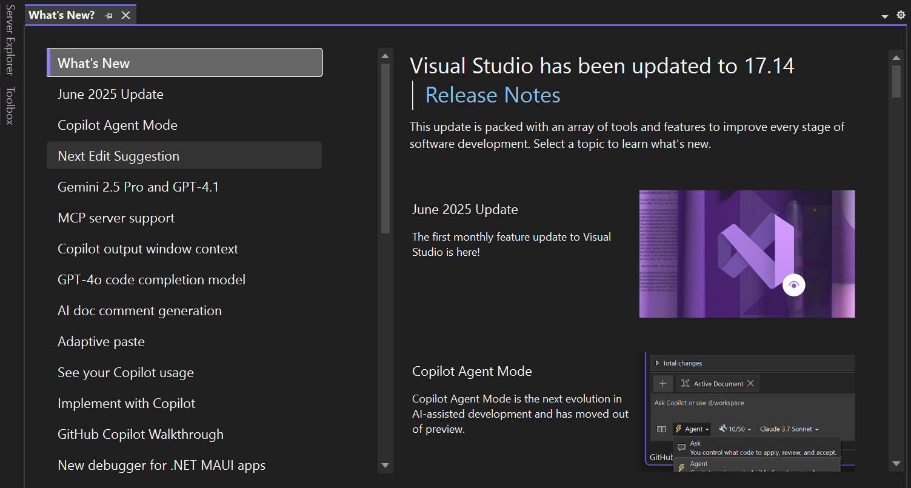Choose the MCP server support topic
The image size is (911, 488).
coord(116,218)
